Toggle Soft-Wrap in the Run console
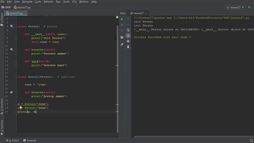Screen dimensions: 254x143 [x=128, y=30]
